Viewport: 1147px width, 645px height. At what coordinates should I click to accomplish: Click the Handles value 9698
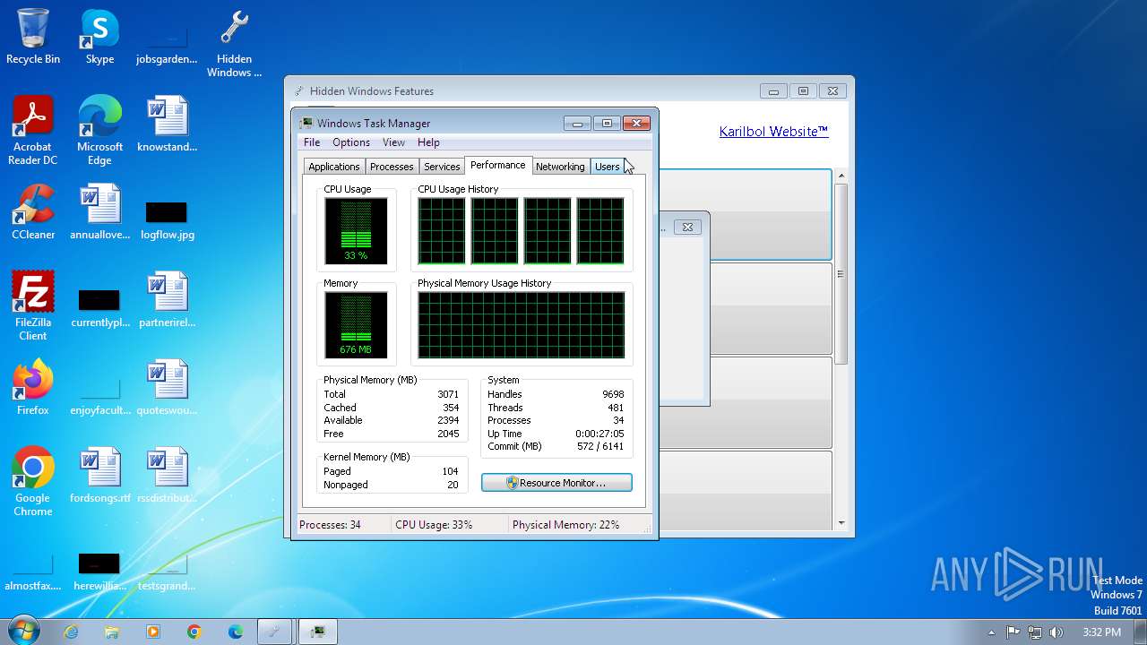(613, 394)
